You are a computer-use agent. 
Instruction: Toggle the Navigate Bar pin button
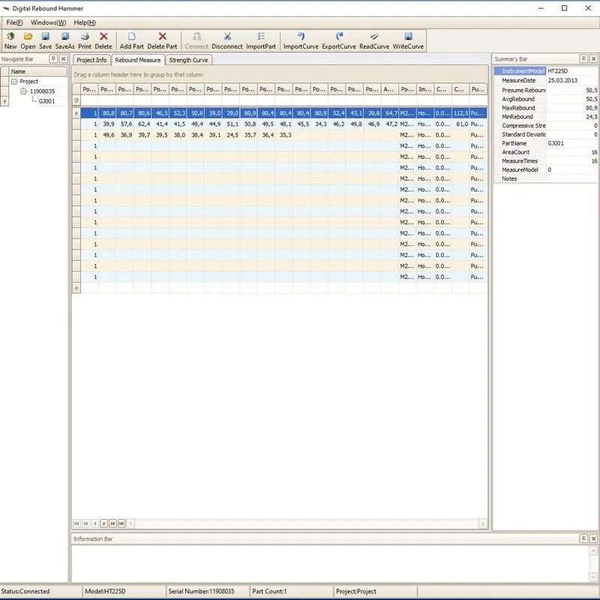[x=53, y=58]
